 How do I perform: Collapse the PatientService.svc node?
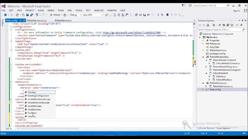(x=203, y=83)
